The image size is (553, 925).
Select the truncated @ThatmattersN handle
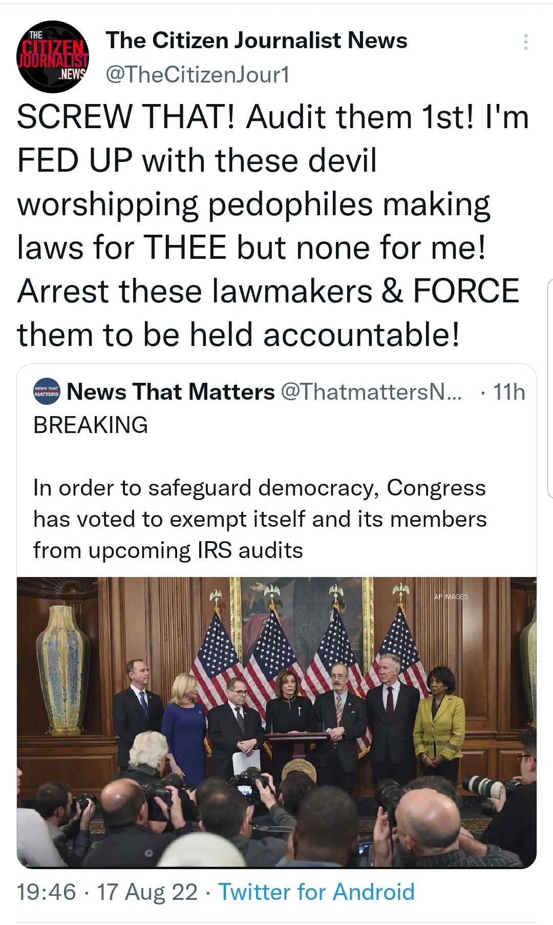click(371, 392)
